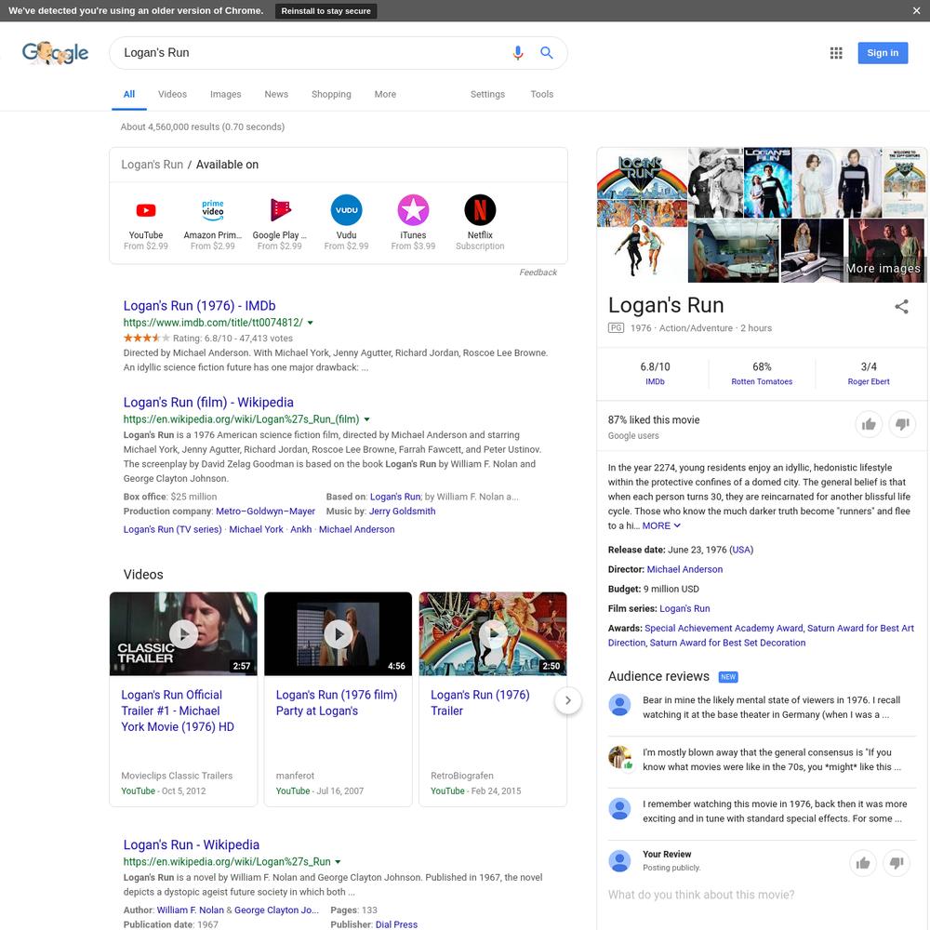Open search Settings menu

point(487,94)
